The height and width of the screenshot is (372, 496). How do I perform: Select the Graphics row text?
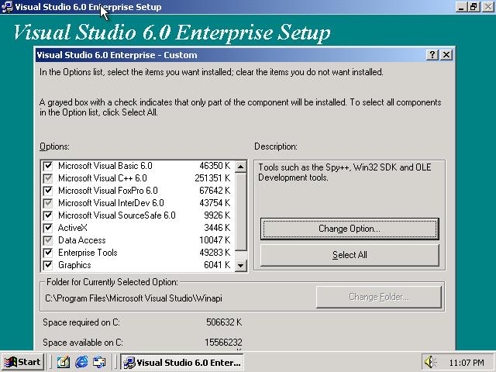click(74, 265)
